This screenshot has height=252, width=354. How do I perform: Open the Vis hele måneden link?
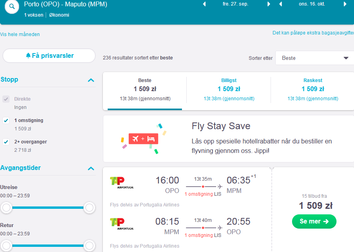tap(20, 34)
